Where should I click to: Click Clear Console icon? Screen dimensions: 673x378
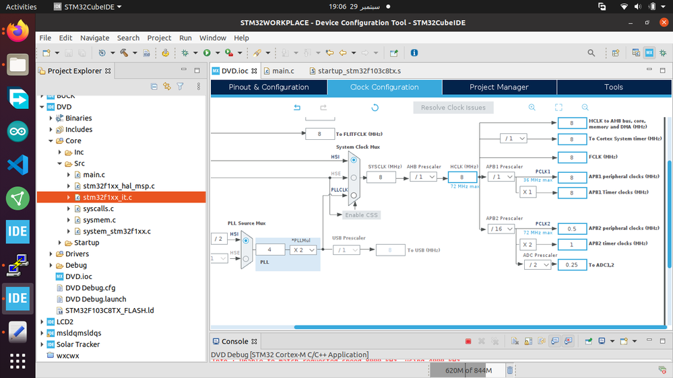pyautogui.click(x=515, y=341)
